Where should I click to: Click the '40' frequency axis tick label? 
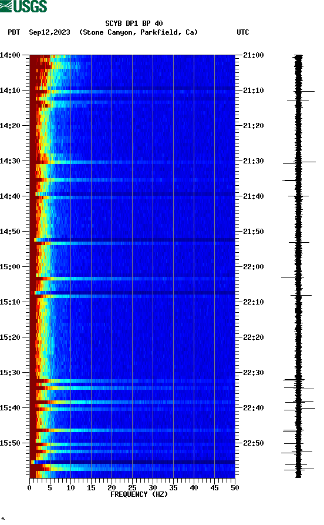click(194, 488)
